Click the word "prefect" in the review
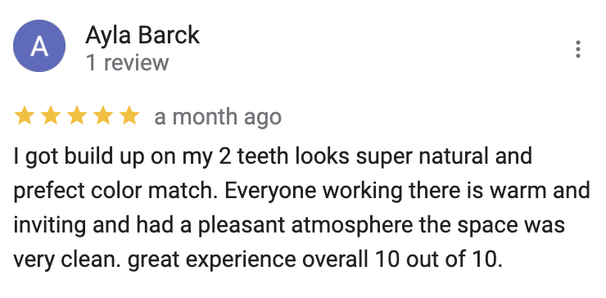 (49, 192)
